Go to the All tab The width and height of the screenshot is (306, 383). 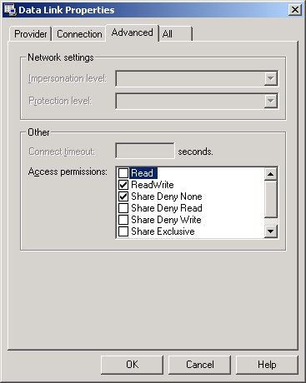point(175,34)
